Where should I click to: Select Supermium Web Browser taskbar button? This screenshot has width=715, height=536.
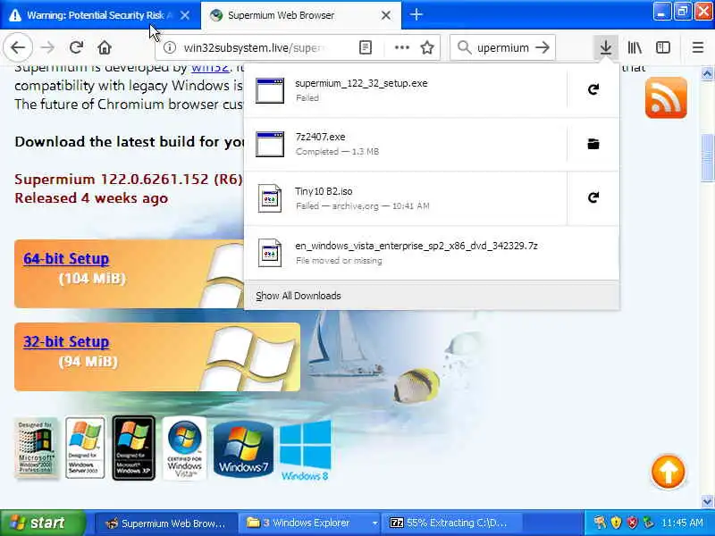166,523
